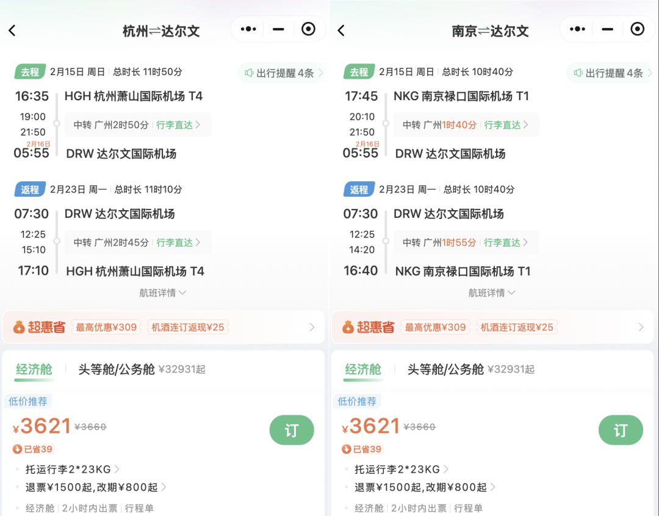Tap the speaker icon on 出行提醒 4条 notice
The image size is (659, 516).
coord(250,72)
